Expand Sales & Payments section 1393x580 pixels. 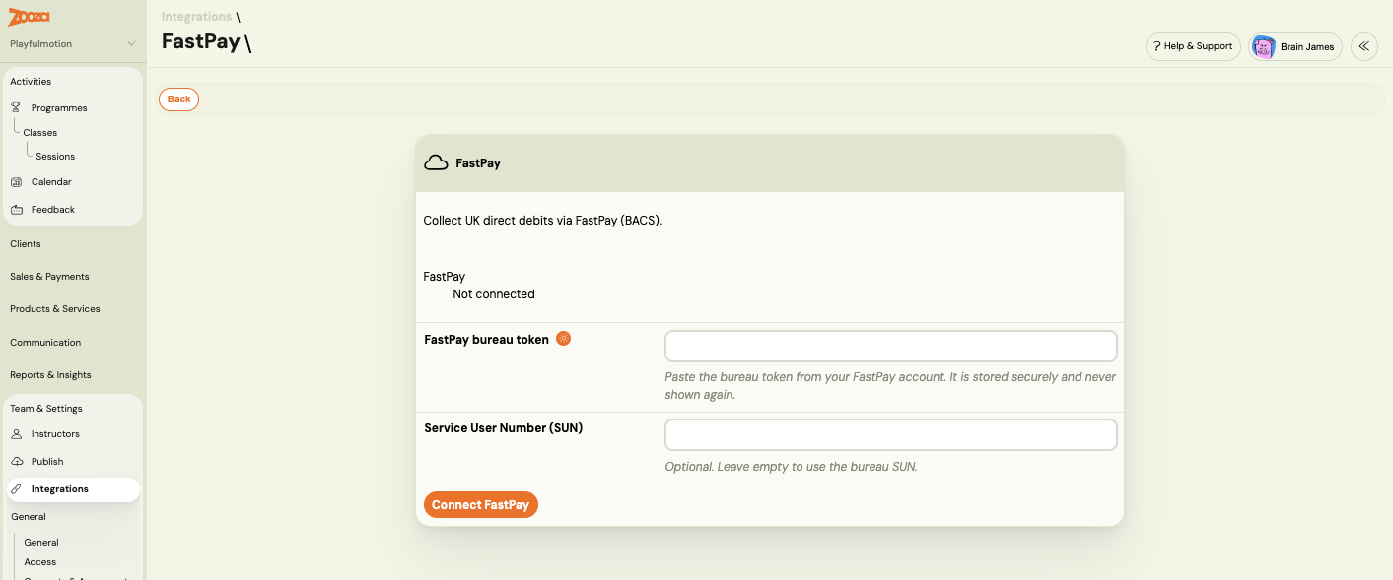pyautogui.click(x=49, y=277)
